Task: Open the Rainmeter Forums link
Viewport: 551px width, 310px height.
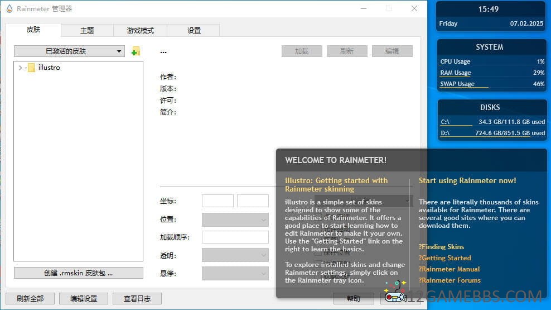Action: pos(449,280)
